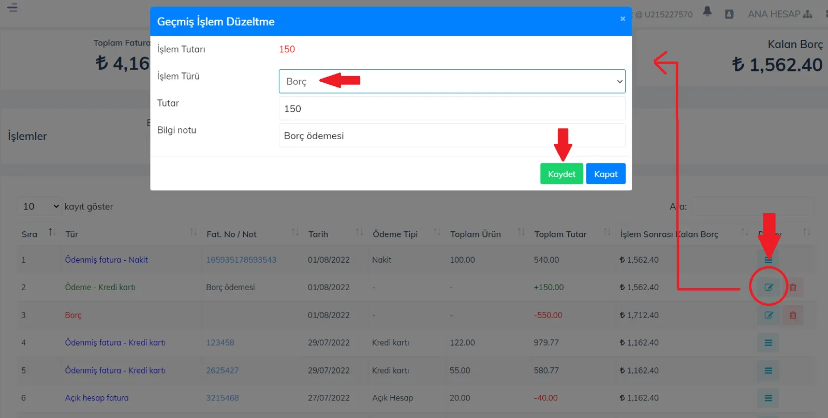Open the notifications bell

707,11
